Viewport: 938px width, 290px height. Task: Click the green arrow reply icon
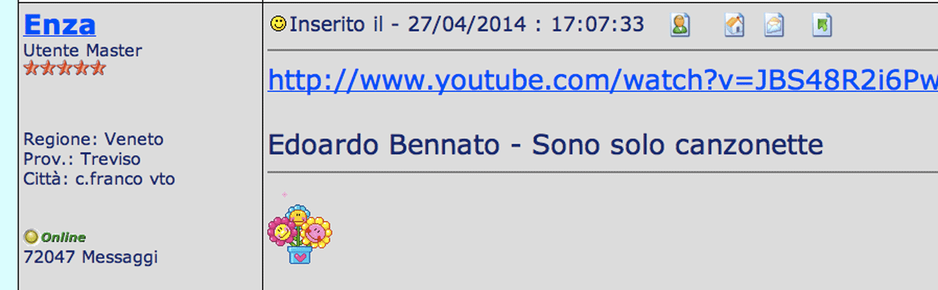click(822, 26)
